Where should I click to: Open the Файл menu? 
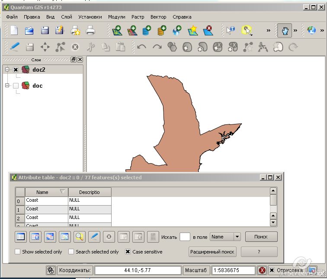click(x=12, y=17)
